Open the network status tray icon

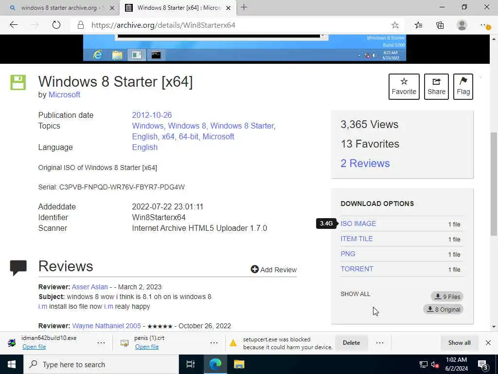click(423, 364)
